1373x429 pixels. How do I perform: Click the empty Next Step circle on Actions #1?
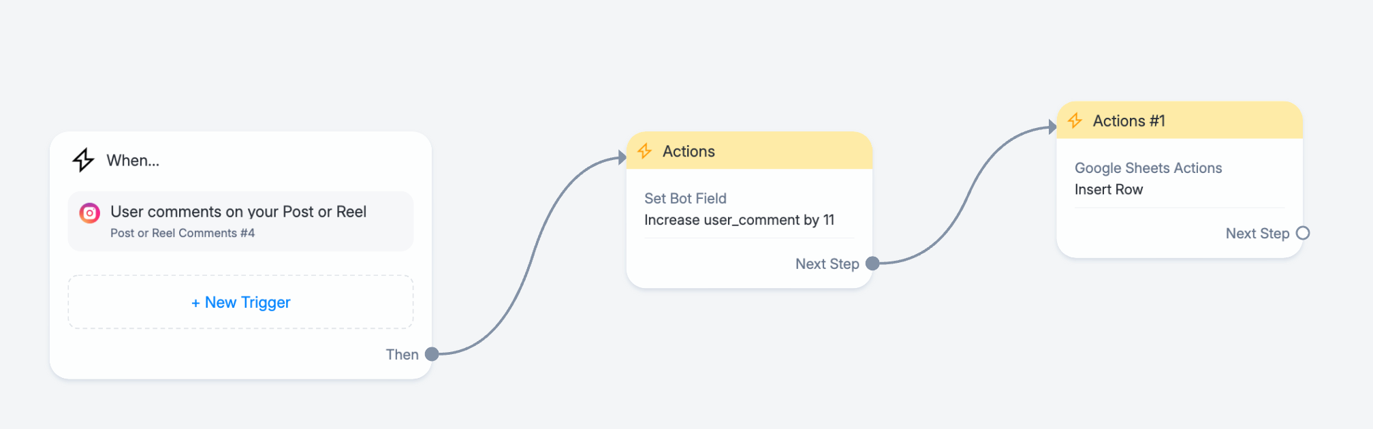(x=1303, y=233)
